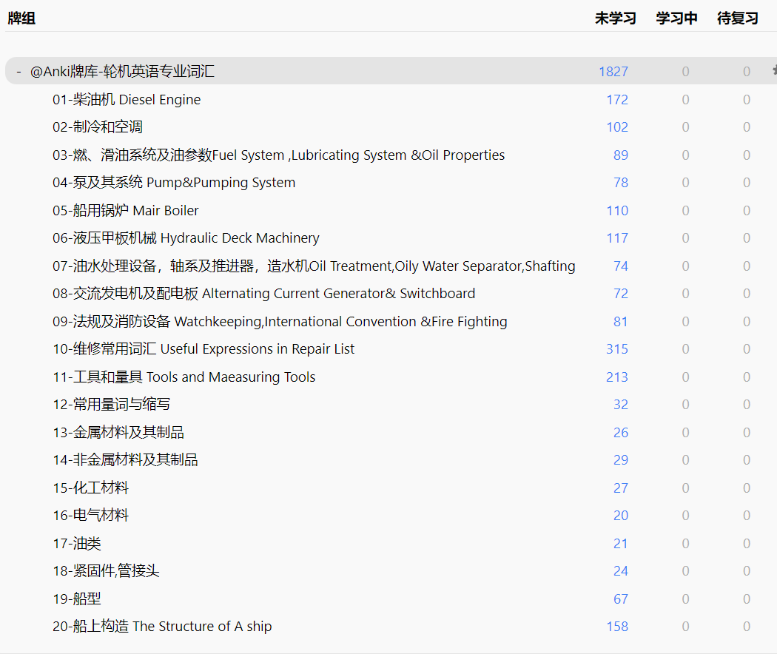Click the 未学习 column header
The height and width of the screenshot is (654, 777).
pos(615,18)
